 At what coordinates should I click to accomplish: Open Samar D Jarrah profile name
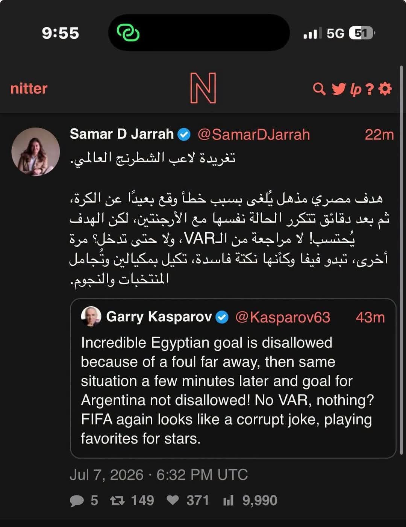click(122, 134)
